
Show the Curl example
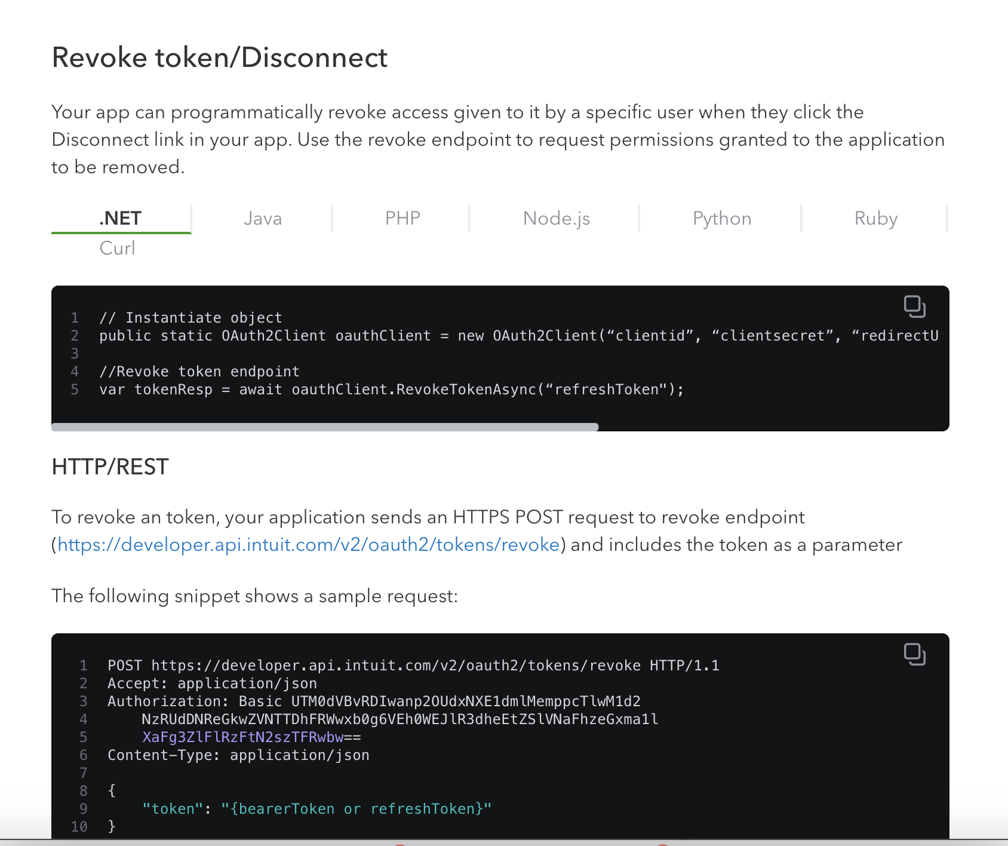click(117, 248)
